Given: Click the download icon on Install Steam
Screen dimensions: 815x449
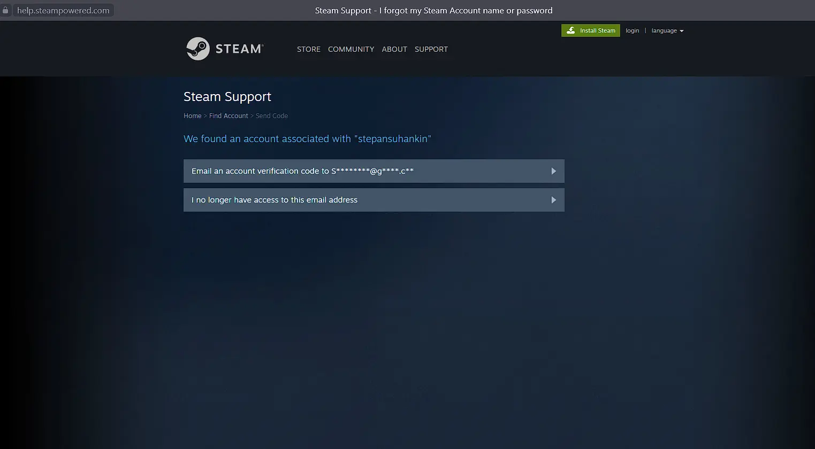Looking at the screenshot, I should tap(570, 30).
